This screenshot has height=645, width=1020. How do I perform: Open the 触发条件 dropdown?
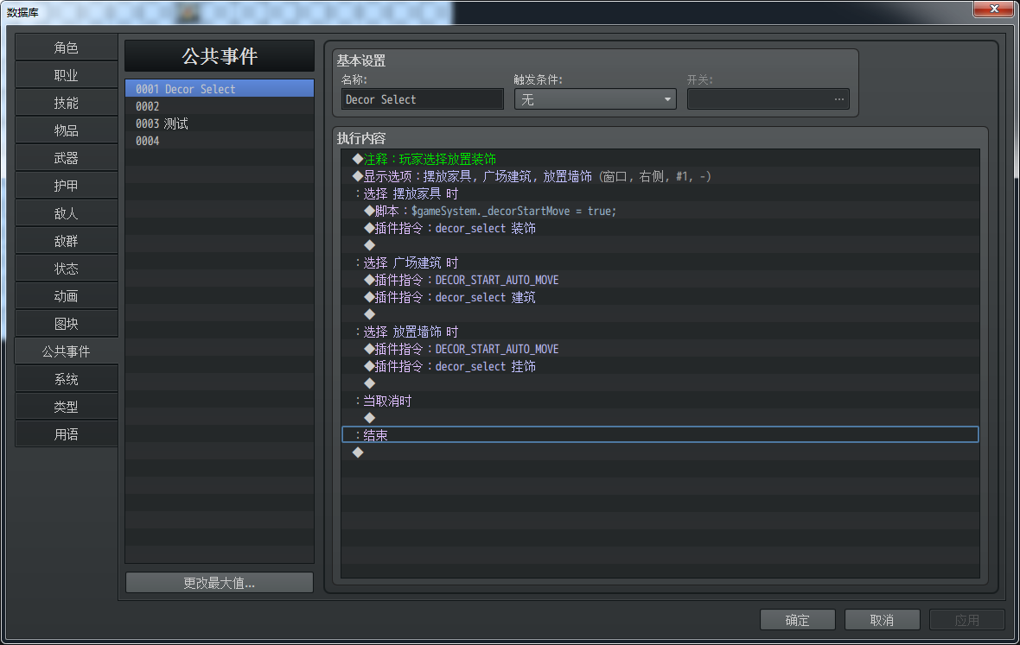596,99
